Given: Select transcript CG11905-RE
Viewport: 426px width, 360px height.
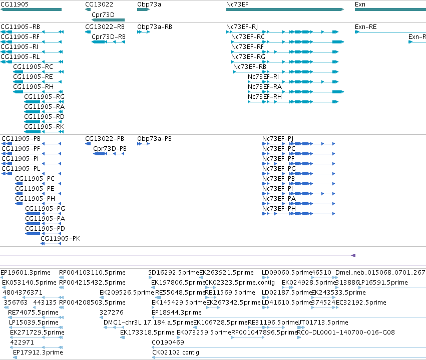Looking at the screenshot, I should pyautogui.click(x=38, y=82).
